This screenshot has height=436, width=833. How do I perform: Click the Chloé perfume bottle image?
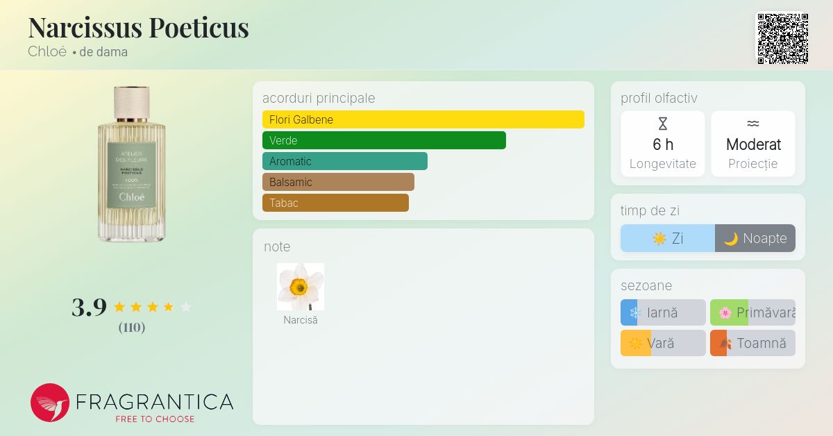pyautogui.click(x=132, y=164)
